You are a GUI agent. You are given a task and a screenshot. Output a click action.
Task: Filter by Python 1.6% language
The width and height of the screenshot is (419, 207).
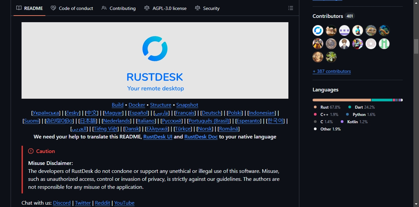click(361, 114)
